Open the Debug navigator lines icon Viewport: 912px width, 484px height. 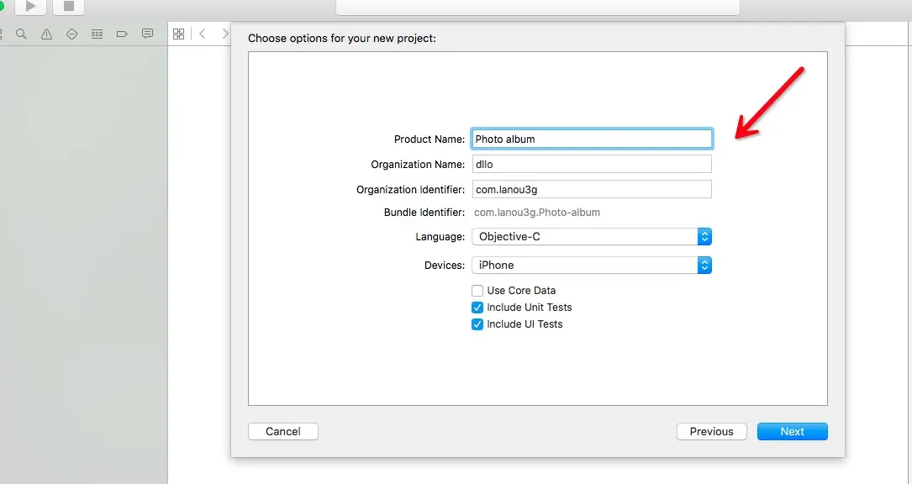[x=98, y=34]
